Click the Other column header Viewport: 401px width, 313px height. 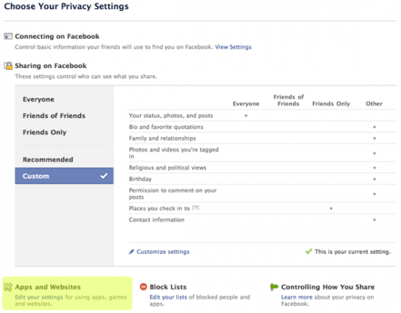pos(374,104)
